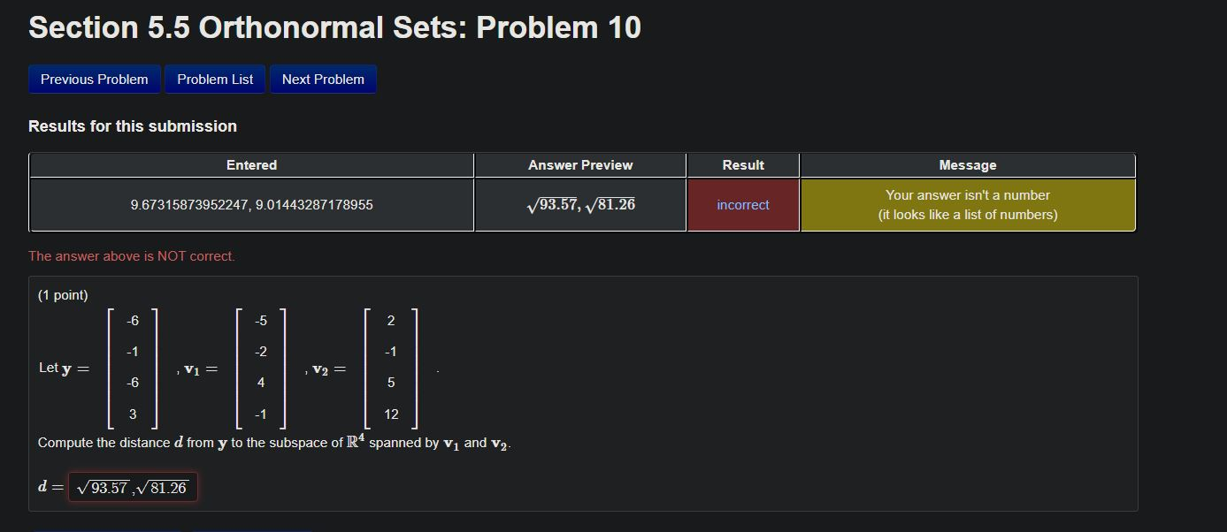Click the Section 5.5 Orthonormal Sets heading
Screen dimensions: 1227x532
pos(334,27)
